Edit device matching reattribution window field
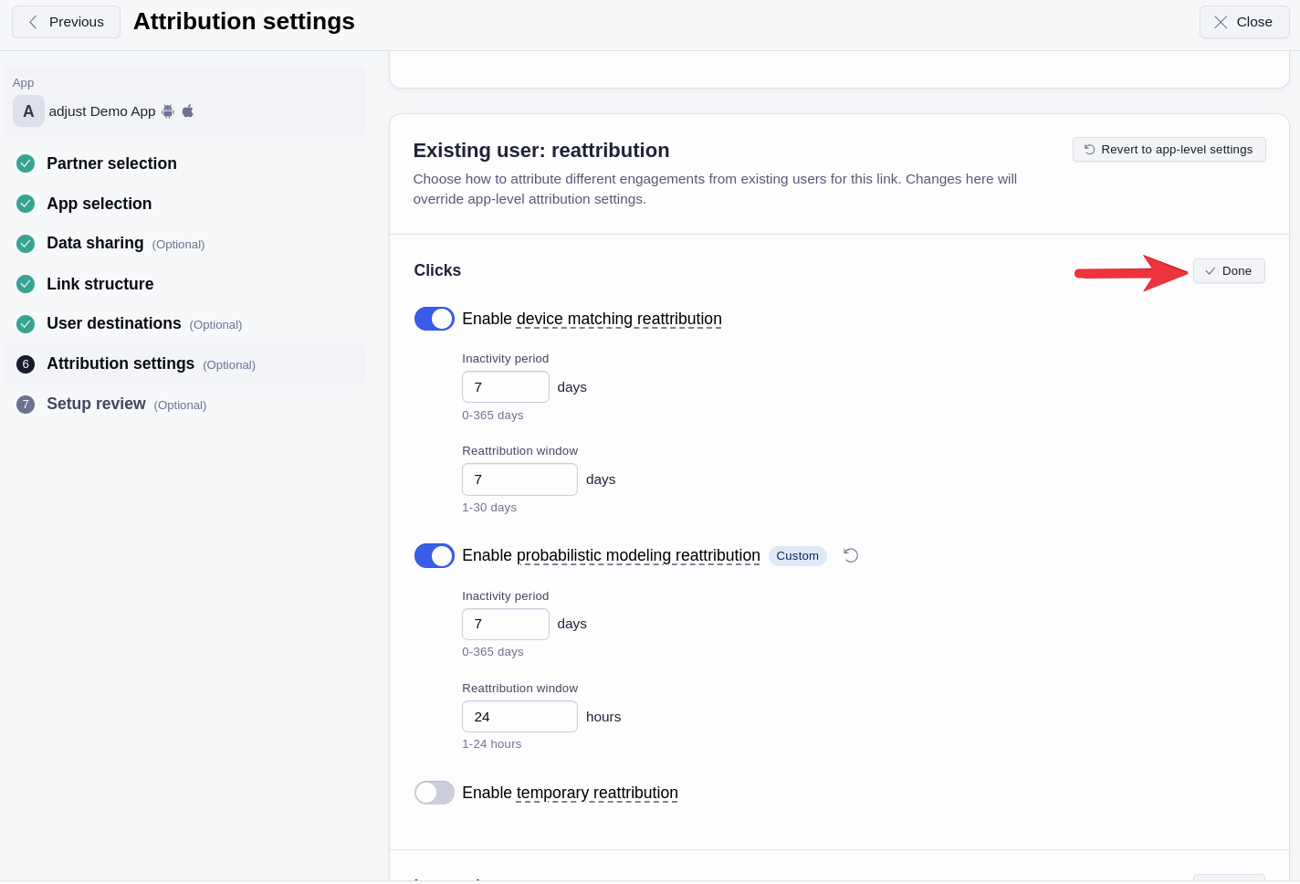The image size is (1300, 884). (x=519, y=479)
